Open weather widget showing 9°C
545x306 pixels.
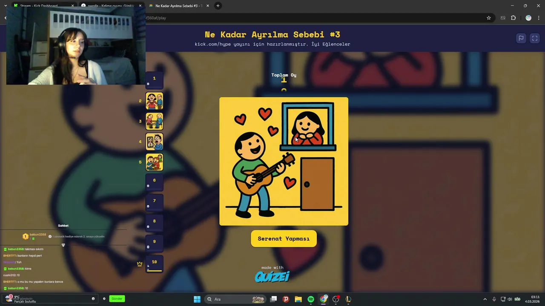(20, 299)
